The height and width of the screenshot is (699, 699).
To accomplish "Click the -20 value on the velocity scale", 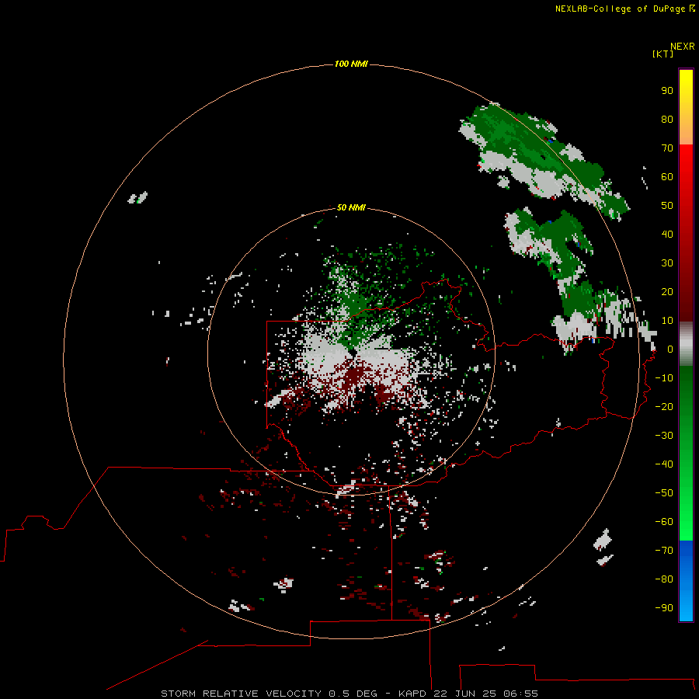I will 664,406.
